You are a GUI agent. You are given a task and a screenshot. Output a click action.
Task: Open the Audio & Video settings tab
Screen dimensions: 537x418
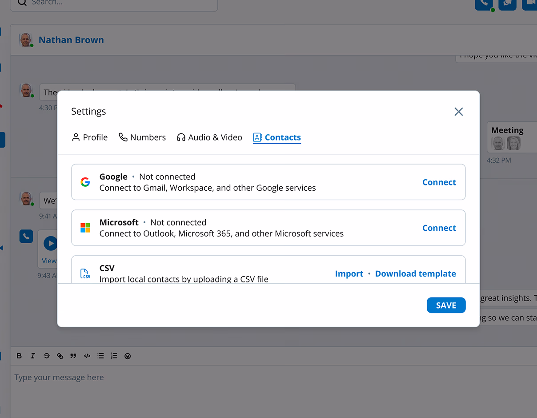(x=209, y=137)
